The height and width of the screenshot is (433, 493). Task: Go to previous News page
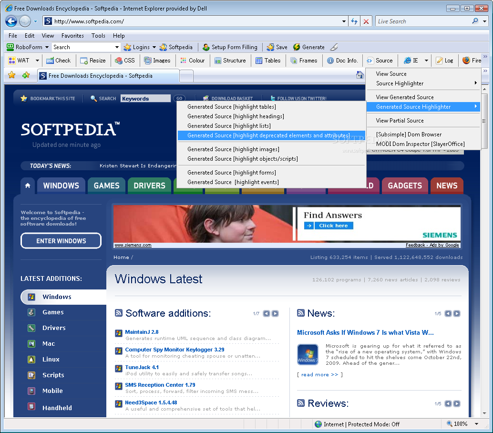click(x=448, y=313)
